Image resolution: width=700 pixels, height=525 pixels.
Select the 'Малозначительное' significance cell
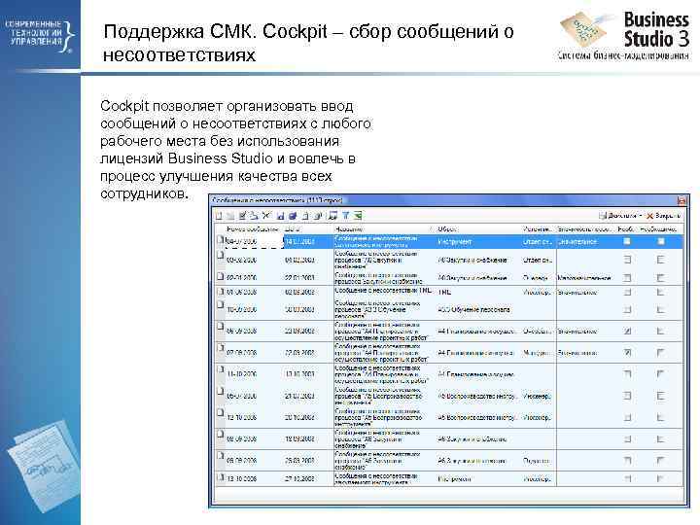(x=584, y=278)
